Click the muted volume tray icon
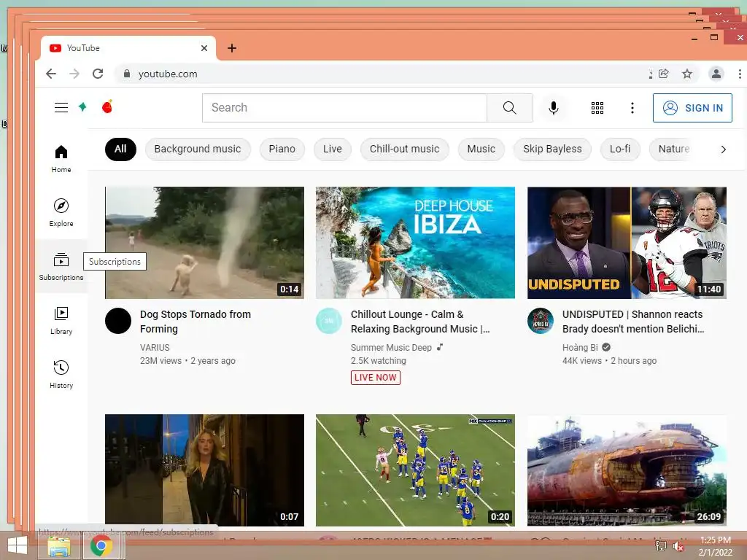Image resolution: width=747 pixels, height=560 pixels. (x=678, y=546)
